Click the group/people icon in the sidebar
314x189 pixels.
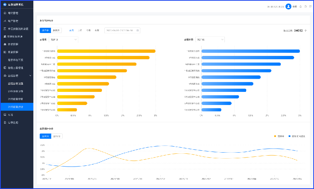click(x=4, y=36)
